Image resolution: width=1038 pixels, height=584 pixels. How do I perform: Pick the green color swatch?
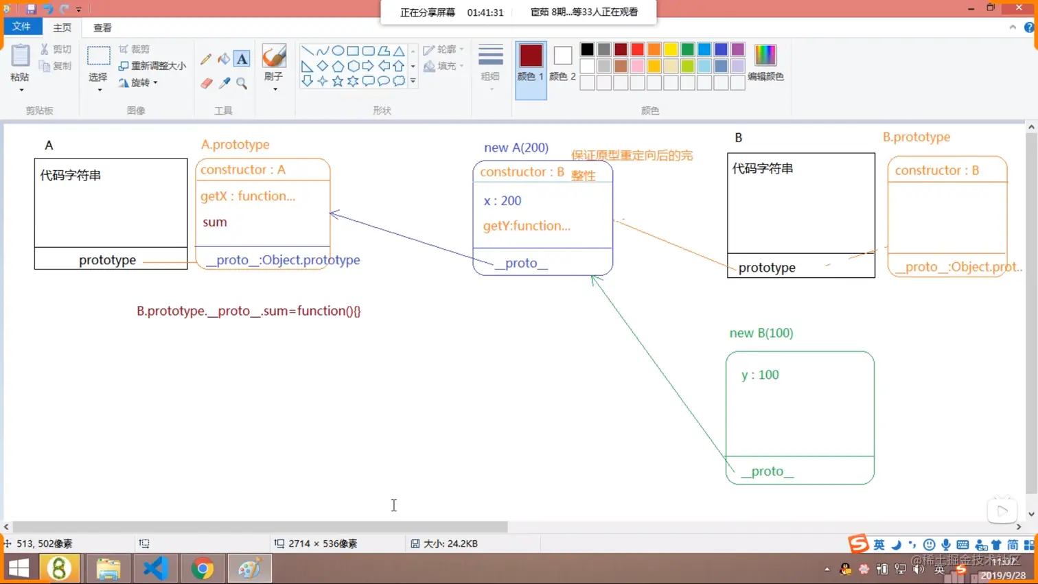pyautogui.click(x=687, y=49)
